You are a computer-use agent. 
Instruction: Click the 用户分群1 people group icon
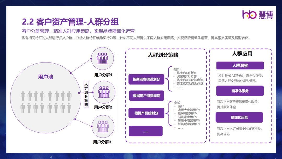(102, 59)
